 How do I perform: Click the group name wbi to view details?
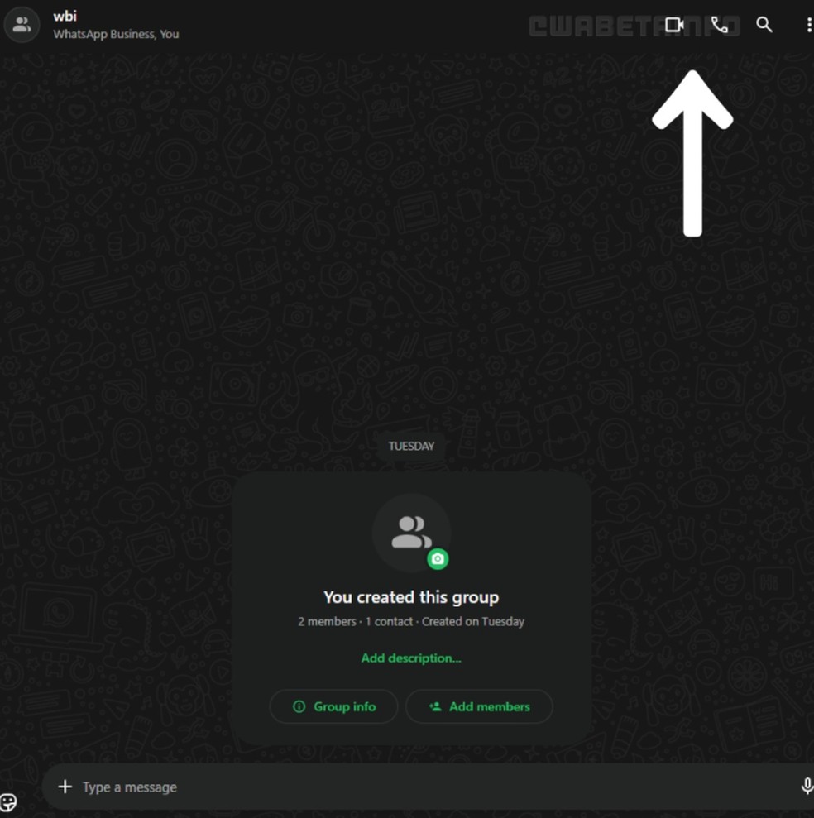click(65, 15)
